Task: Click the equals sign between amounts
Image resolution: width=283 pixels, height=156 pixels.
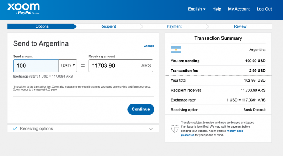Action: tap(83, 65)
